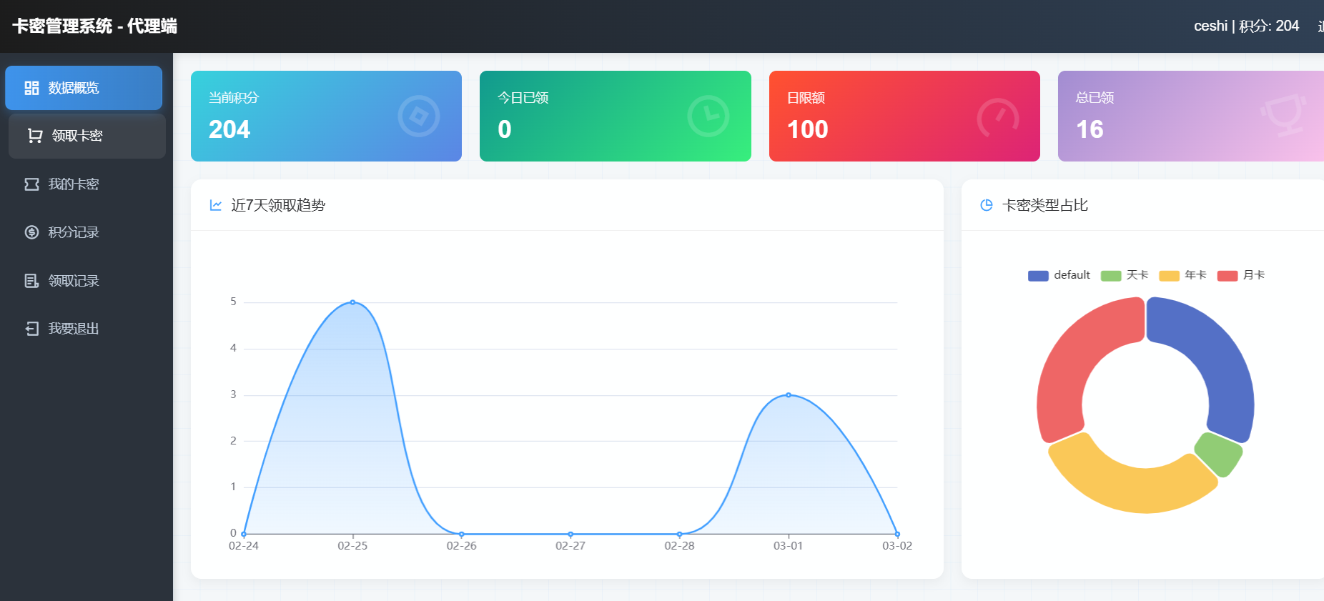Click the clock icon on 今日已领 card

point(708,116)
